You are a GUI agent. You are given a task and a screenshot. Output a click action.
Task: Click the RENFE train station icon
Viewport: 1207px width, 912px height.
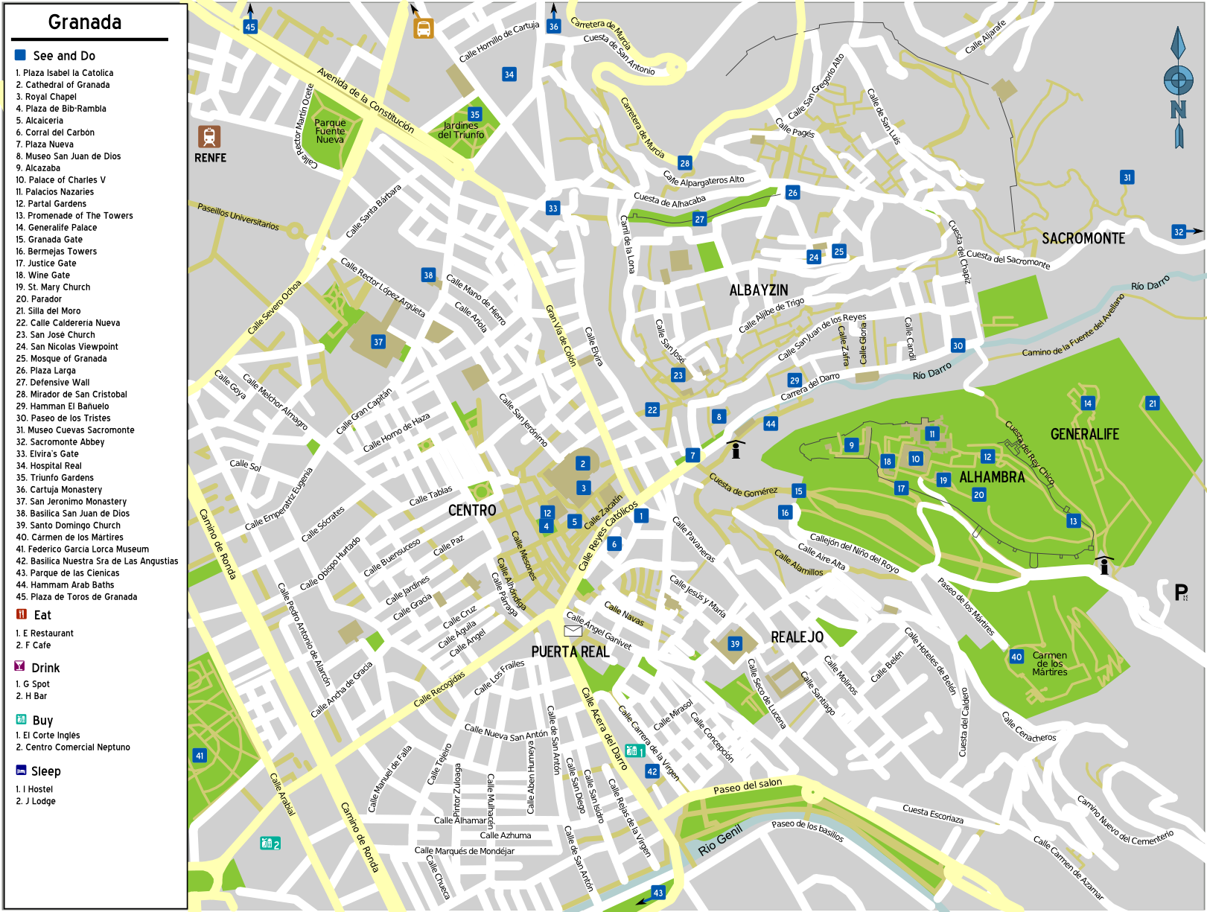click(x=209, y=138)
